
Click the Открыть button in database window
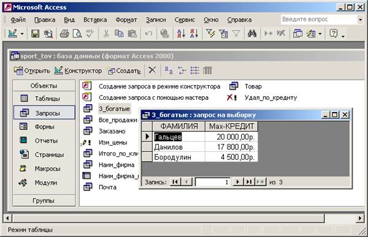click(x=32, y=70)
